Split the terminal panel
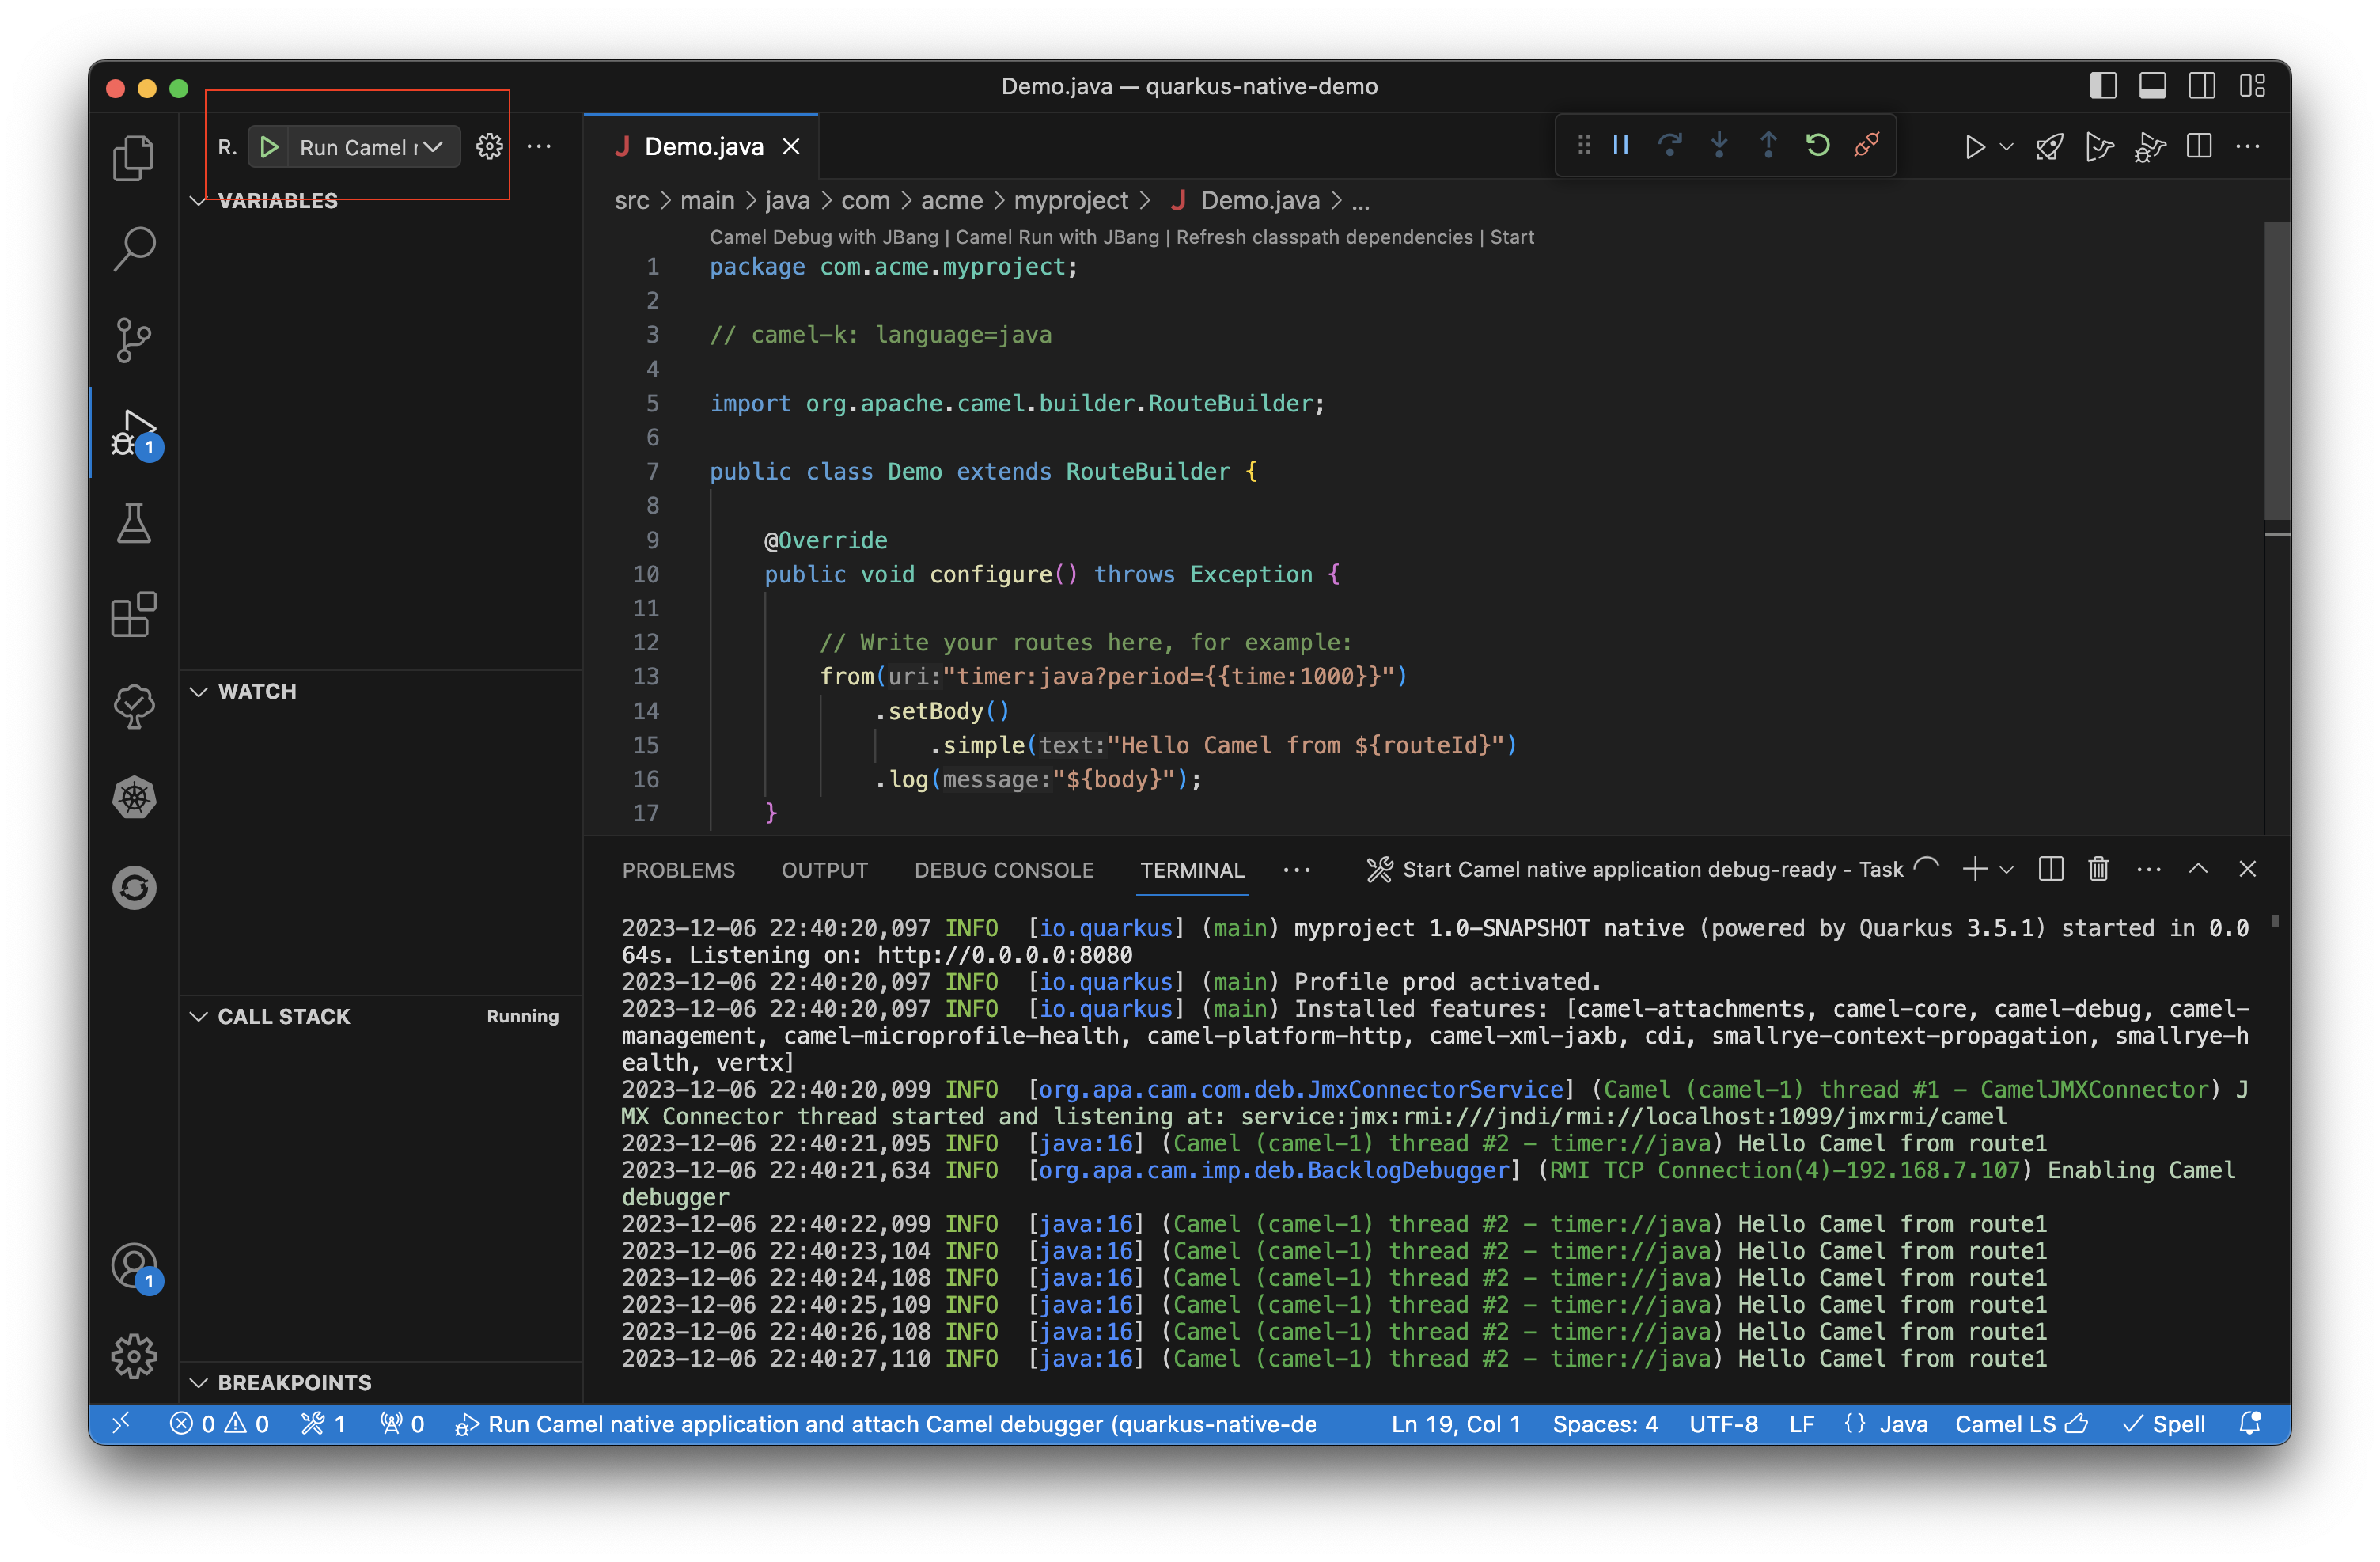 [x=2050, y=869]
